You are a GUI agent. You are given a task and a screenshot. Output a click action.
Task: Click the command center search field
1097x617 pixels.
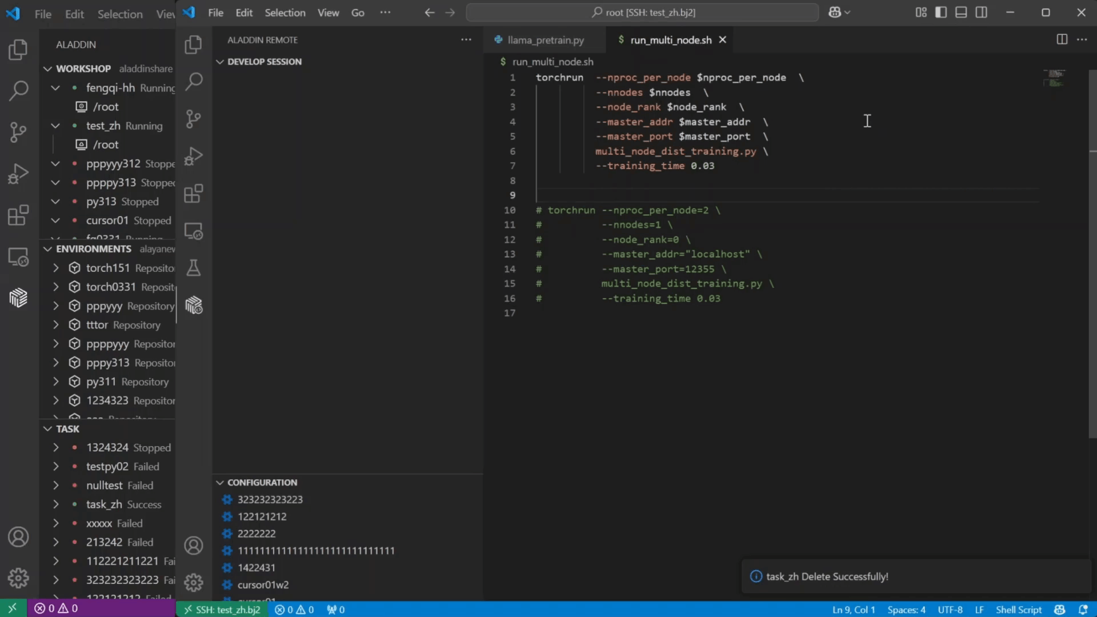point(642,13)
